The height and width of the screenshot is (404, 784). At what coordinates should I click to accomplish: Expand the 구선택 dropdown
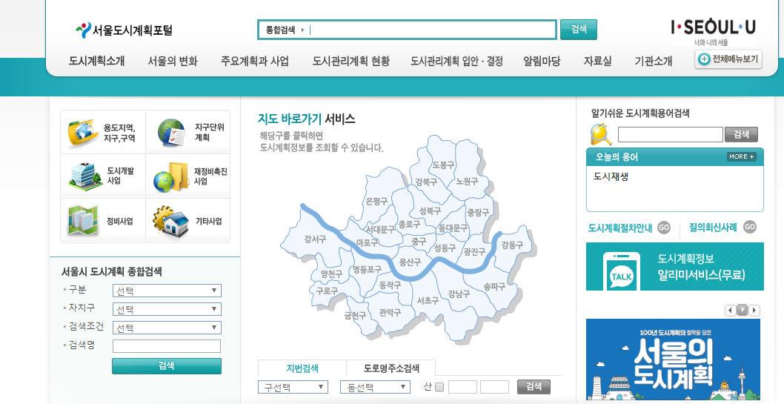pos(293,387)
